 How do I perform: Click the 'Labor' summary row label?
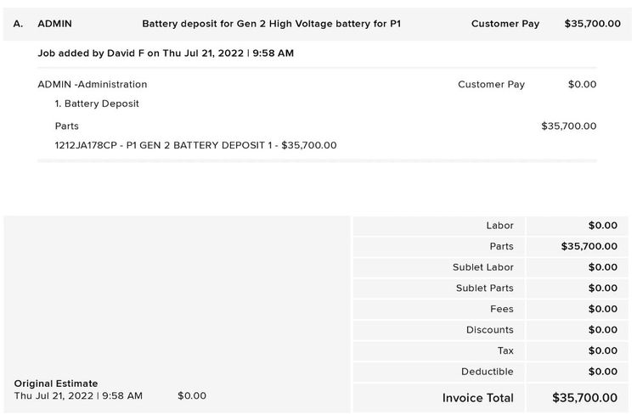click(x=499, y=226)
